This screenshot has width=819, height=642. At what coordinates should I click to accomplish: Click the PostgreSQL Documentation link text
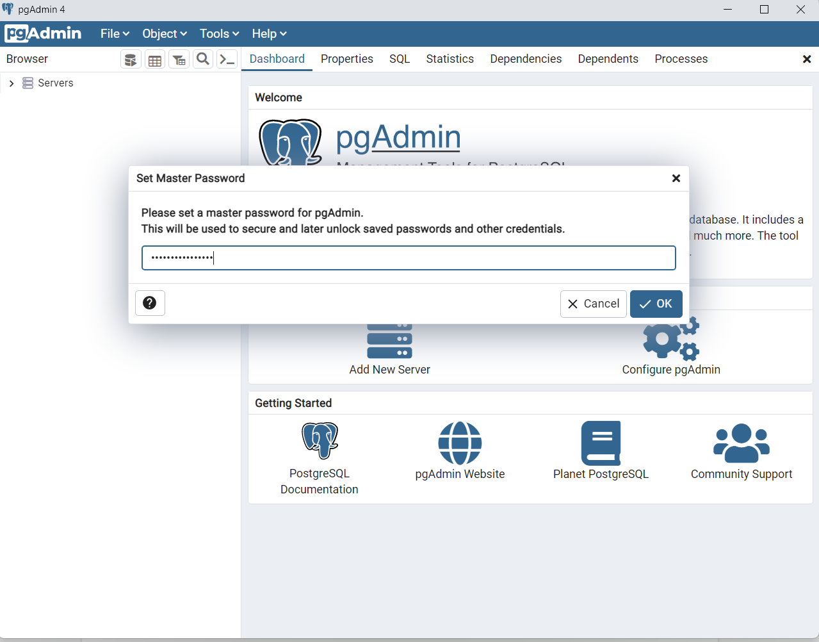click(x=320, y=481)
